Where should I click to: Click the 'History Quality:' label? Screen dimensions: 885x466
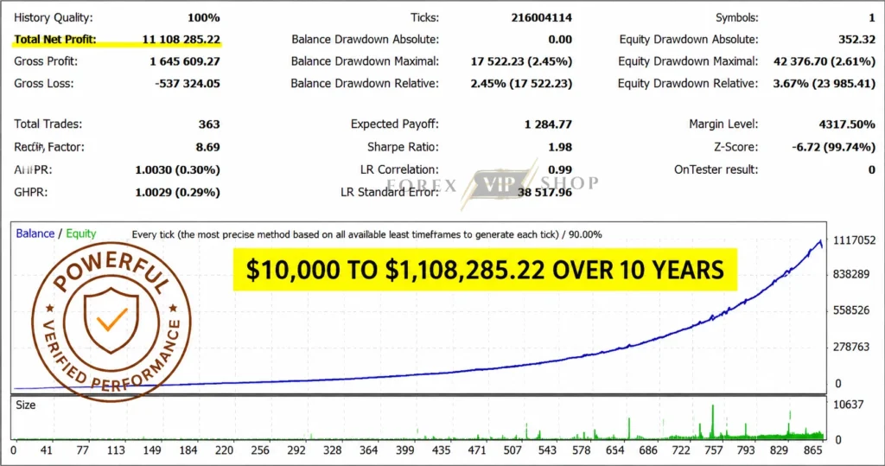[53, 17]
